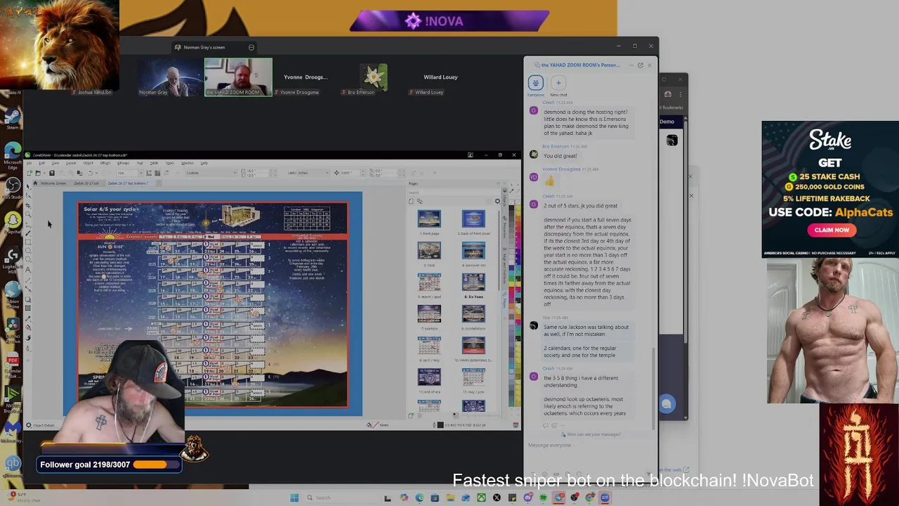Pop out the Zoom chat panel
899x506 pixels.
641,65
